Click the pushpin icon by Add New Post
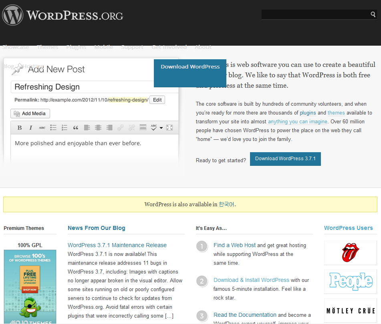 point(18,69)
